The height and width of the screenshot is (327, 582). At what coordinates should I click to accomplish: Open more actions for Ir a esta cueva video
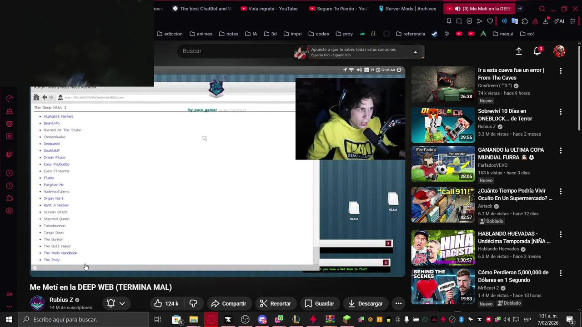click(x=561, y=71)
